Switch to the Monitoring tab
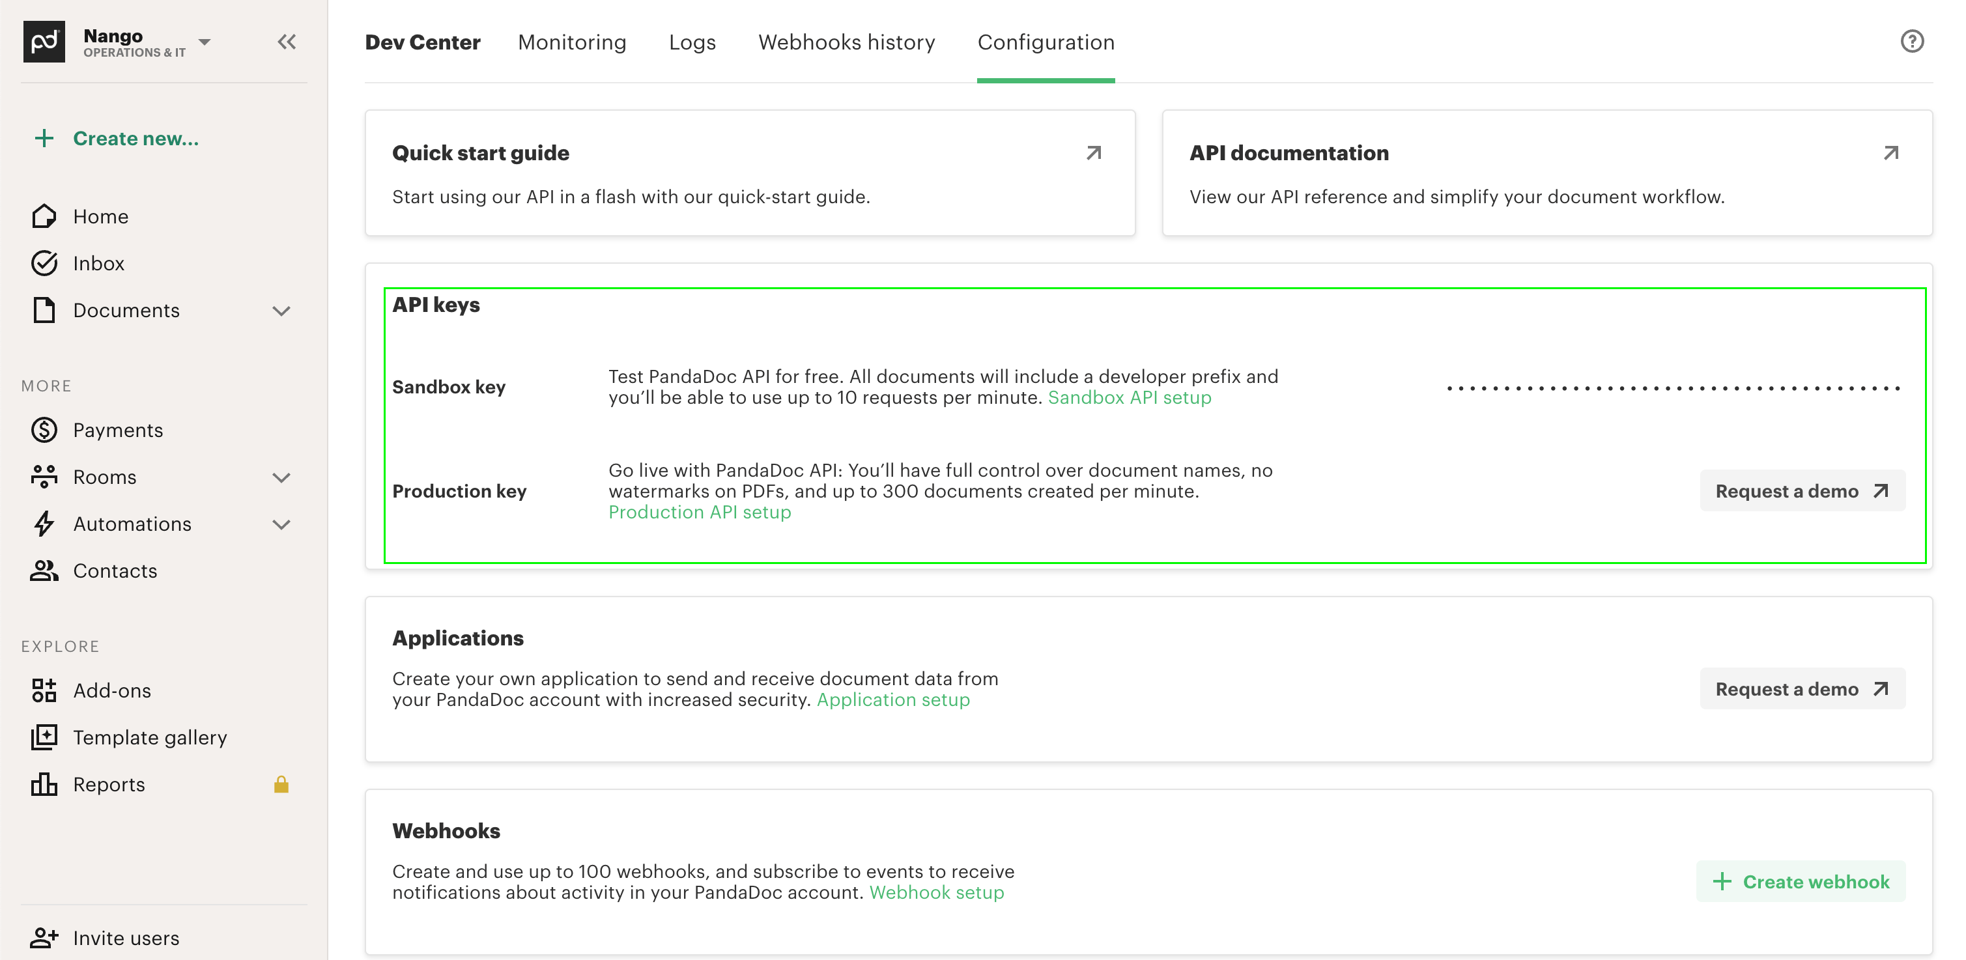 pyautogui.click(x=572, y=42)
